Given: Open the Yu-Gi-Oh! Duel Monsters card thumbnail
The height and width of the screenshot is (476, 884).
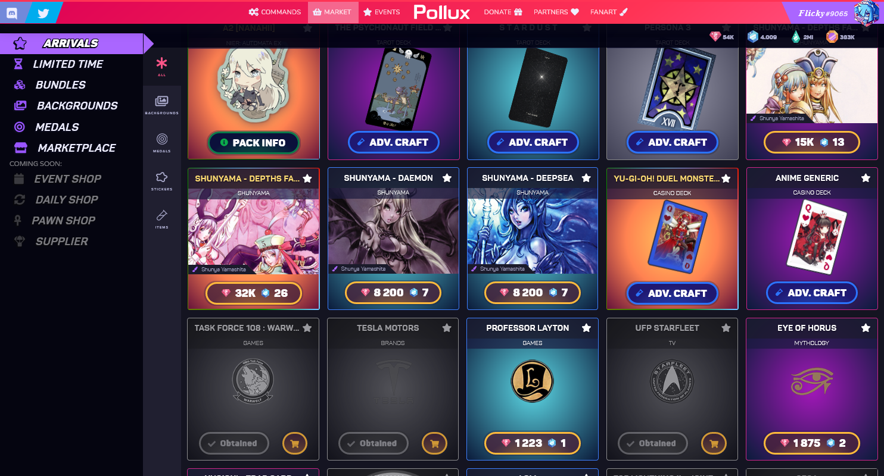Looking at the screenshot, I should 672,238.
